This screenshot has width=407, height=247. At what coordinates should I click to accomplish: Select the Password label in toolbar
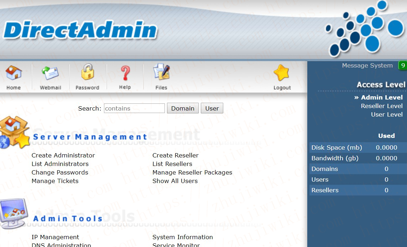tap(87, 87)
